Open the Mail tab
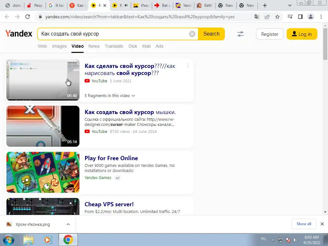The image size is (328, 246). (x=146, y=46)
